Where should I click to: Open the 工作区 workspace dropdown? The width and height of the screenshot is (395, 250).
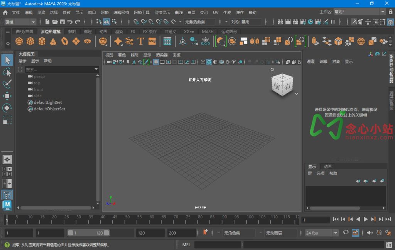(x=360, y=12)
